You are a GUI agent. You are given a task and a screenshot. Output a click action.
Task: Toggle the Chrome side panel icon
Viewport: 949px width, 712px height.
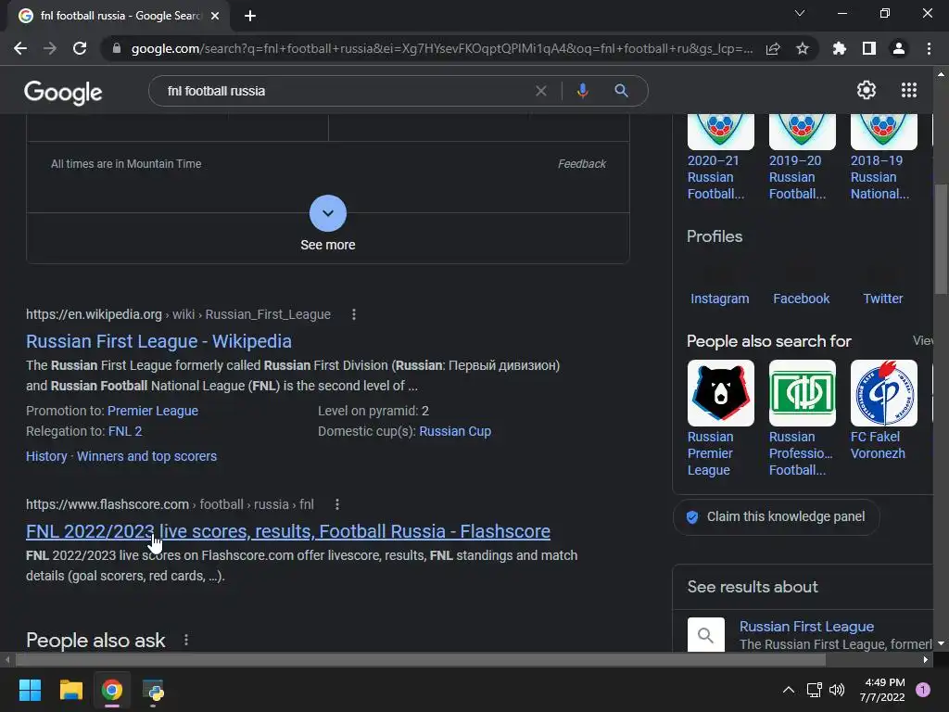pos(869,48)
